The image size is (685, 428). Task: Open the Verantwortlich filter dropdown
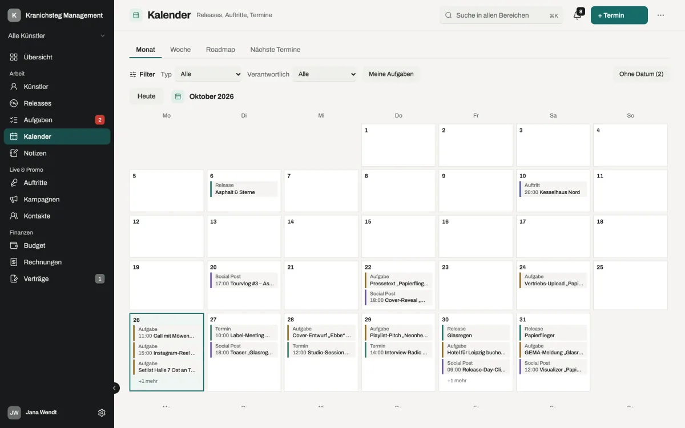pos(325,74)
